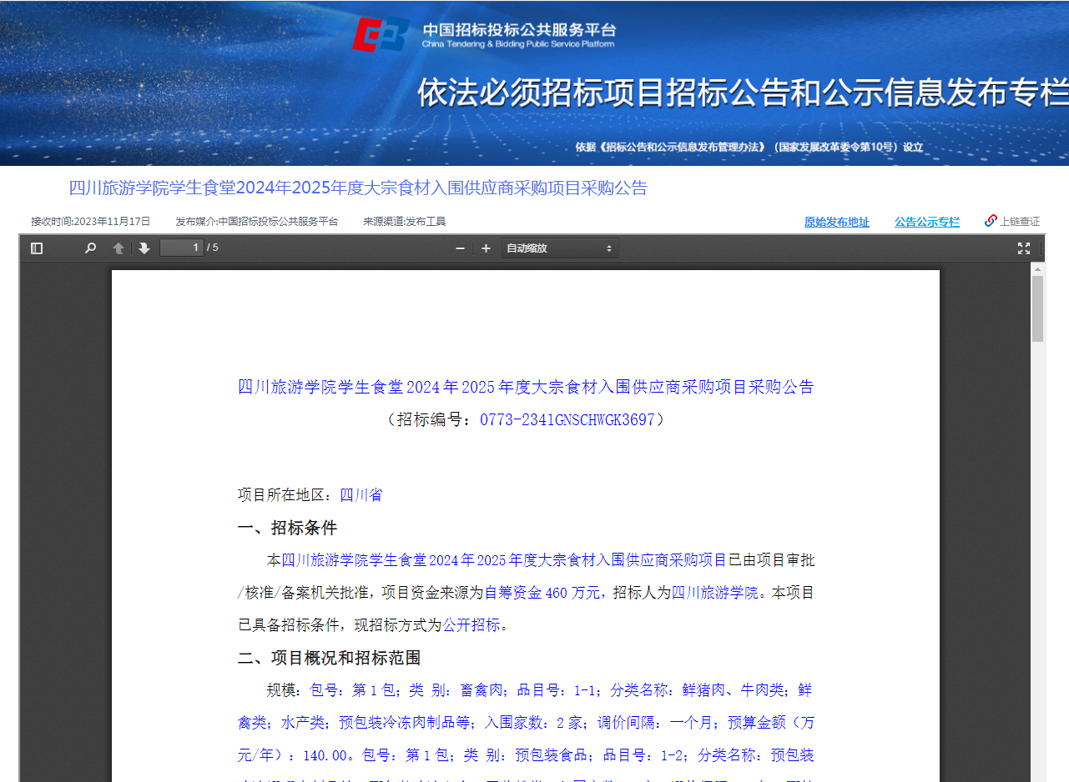The width and height of the screenshot is (1069, 782).
Task: Open the find-in-document search tool
Action: pyautogui.click(x=91, y=248)
